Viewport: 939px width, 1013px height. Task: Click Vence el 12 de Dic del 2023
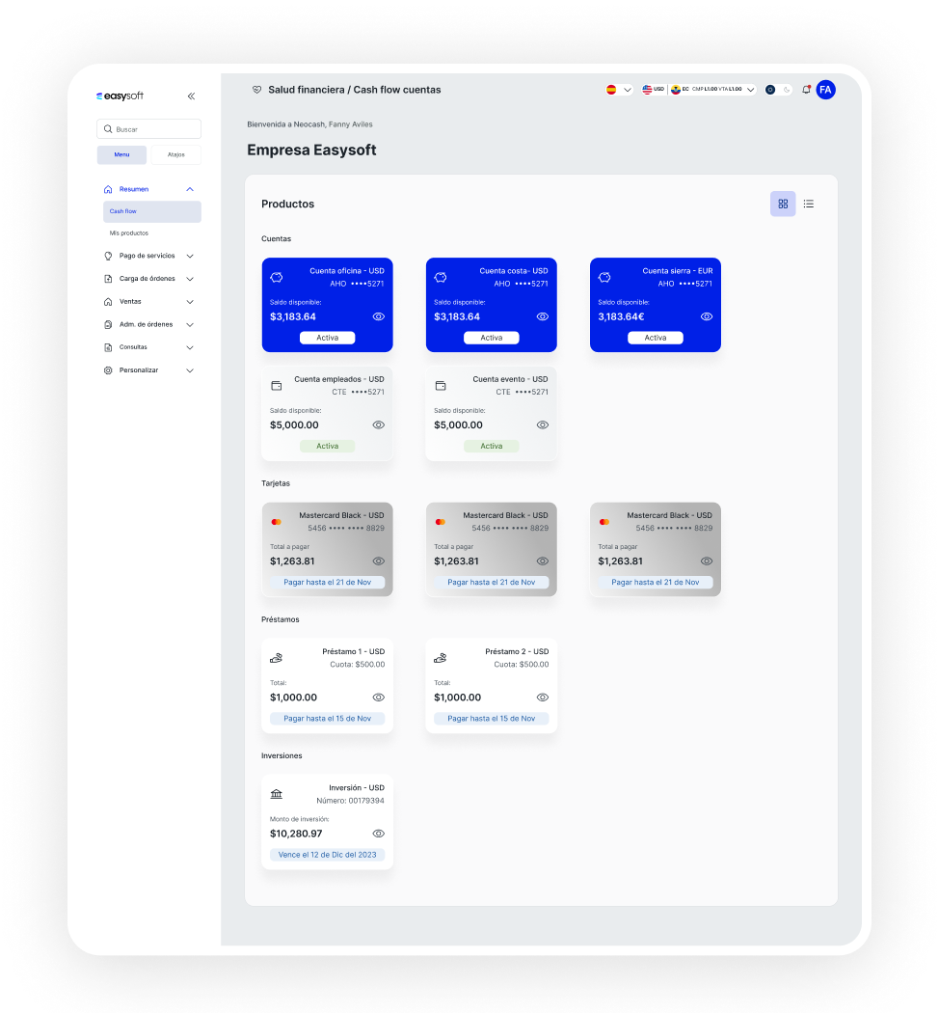(x=327, y=855)
